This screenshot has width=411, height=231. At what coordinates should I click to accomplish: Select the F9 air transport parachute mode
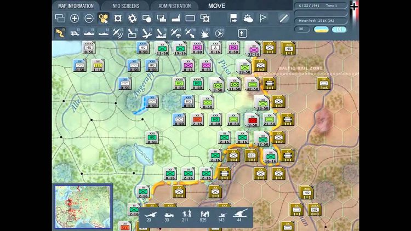pyautogui.click(x=175, y=33)
